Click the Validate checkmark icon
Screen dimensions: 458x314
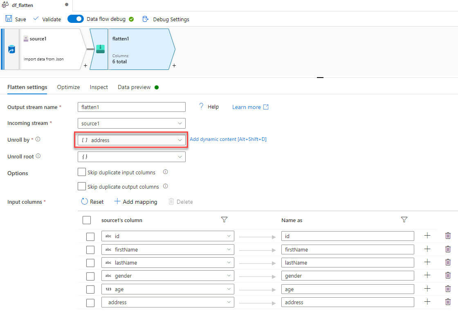tap(36, 19)
